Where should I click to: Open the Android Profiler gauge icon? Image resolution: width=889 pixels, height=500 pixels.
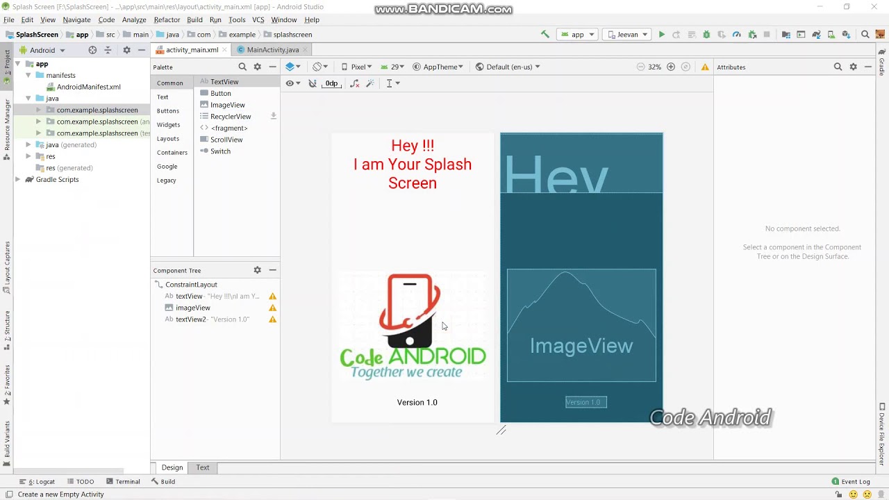click(x=737, y=34)
